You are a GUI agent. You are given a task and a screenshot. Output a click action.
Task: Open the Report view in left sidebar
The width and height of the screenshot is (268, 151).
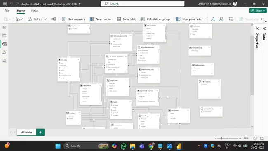coord(4,27)
